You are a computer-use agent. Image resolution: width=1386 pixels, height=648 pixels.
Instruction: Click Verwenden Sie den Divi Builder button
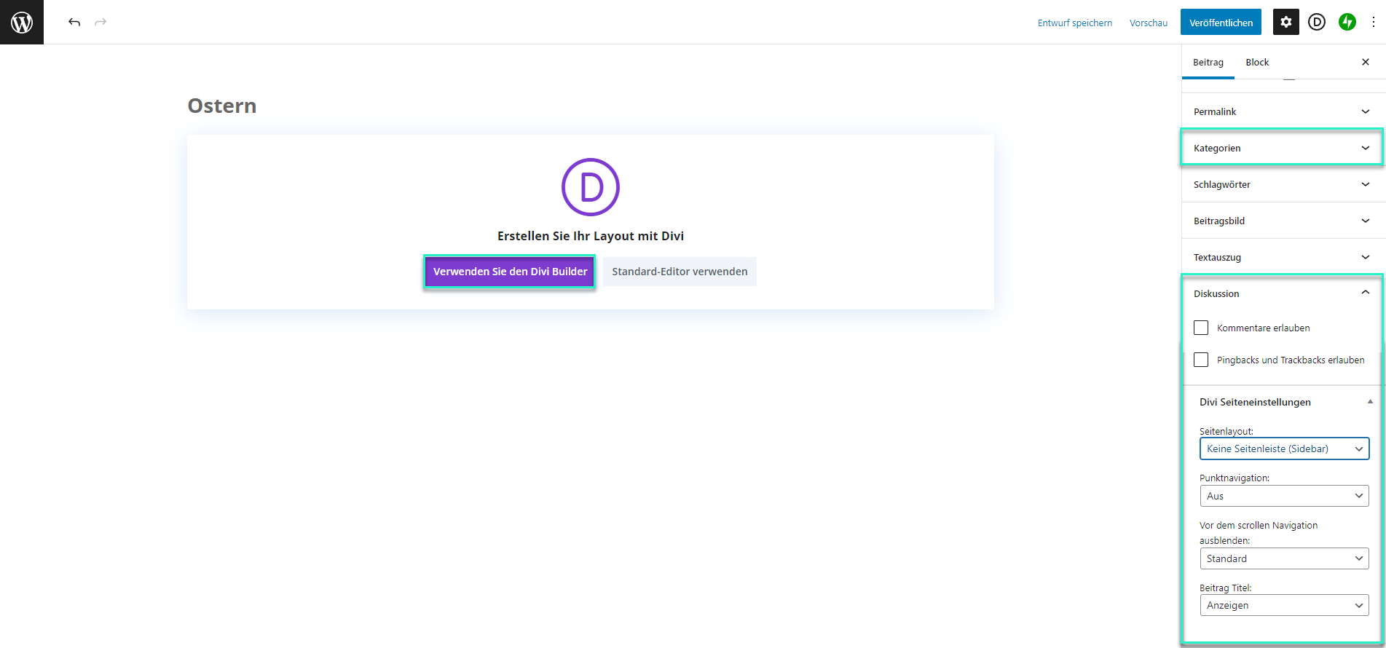coord(510,272)
